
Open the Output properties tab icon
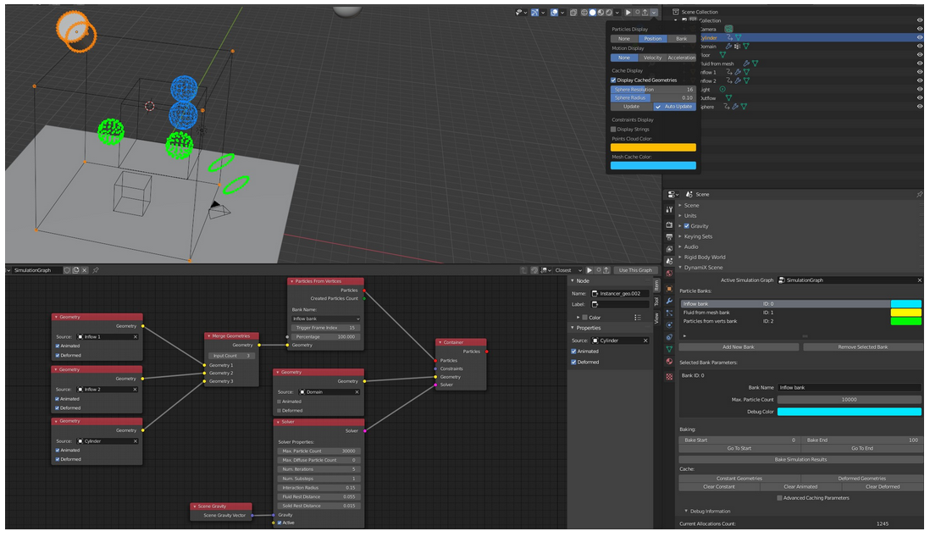tap(669, 237)
